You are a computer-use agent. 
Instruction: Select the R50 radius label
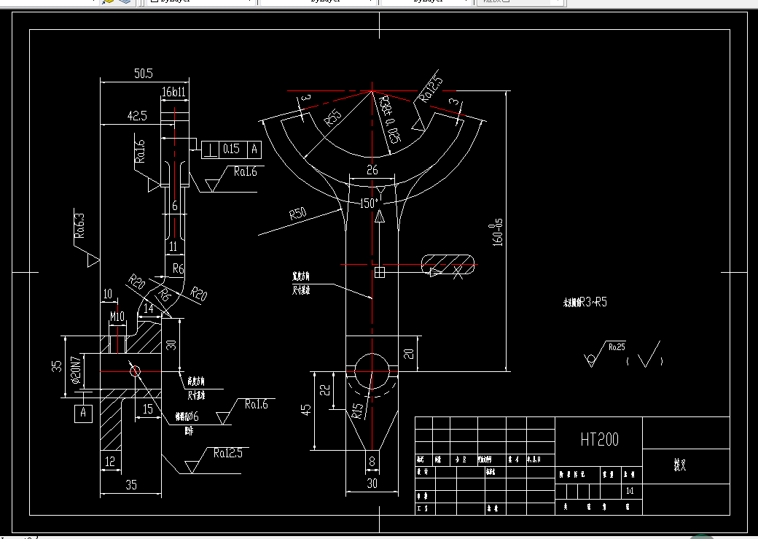click(x=298, y=214)
